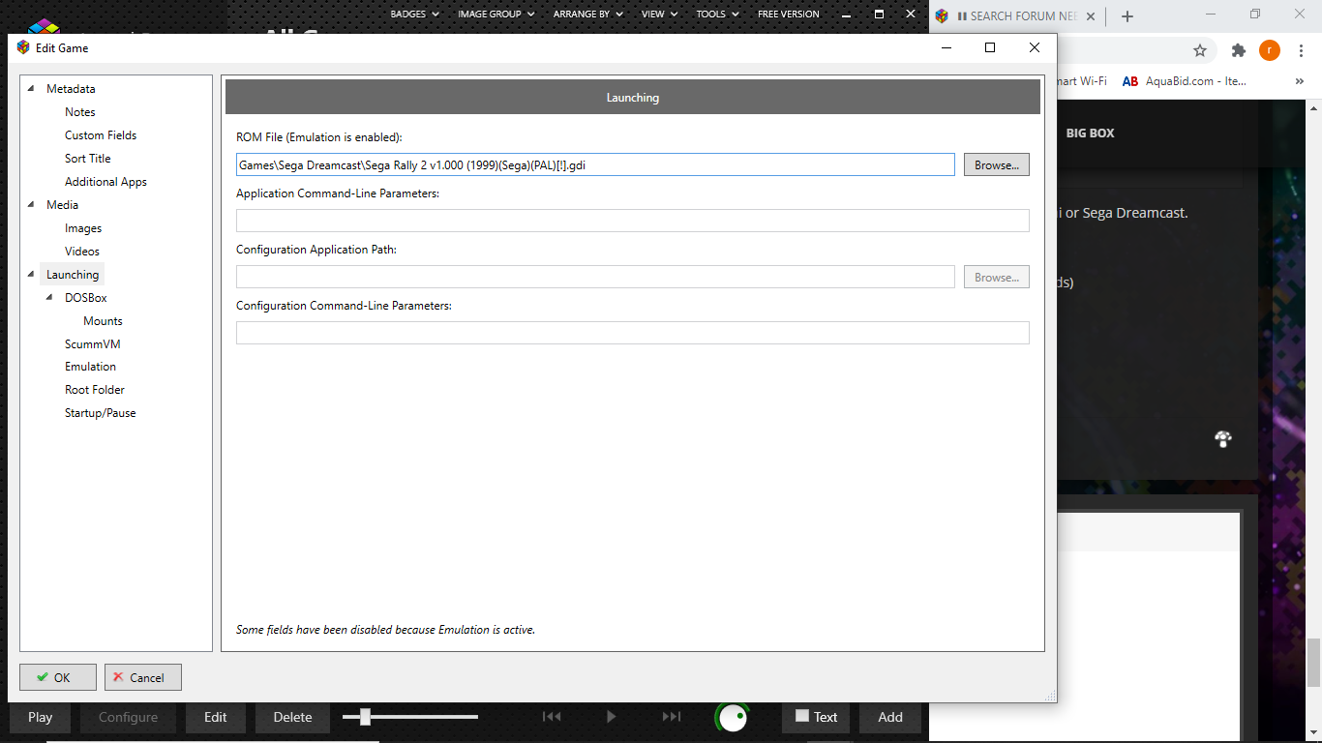1322x743 pixels.
Task: Open the VIEW dropdown menu
Action: (x=660, y=15)
